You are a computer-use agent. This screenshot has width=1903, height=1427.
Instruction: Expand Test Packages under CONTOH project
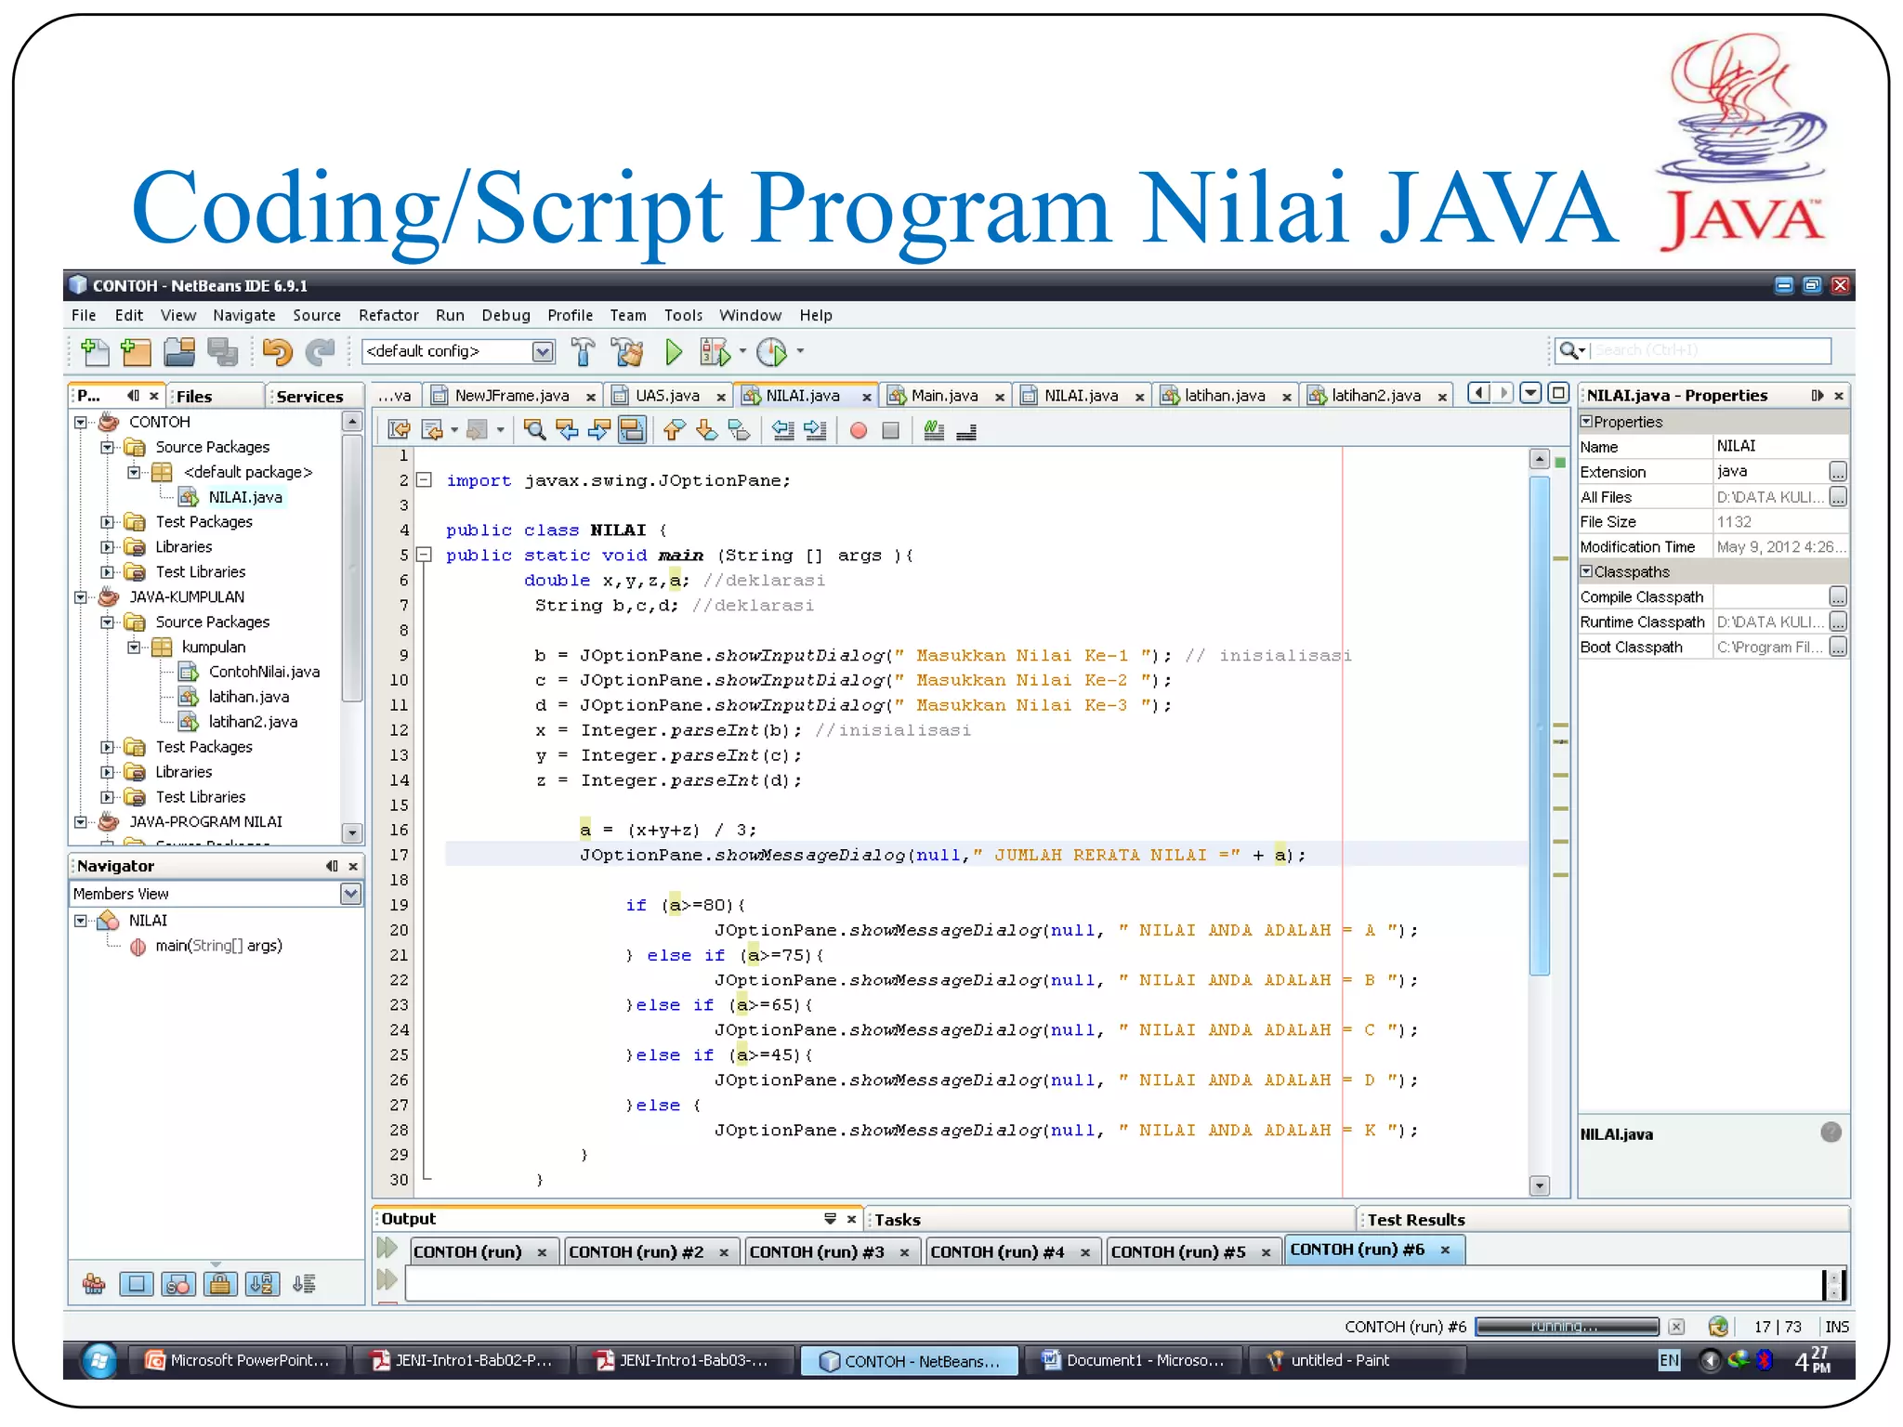108,522
